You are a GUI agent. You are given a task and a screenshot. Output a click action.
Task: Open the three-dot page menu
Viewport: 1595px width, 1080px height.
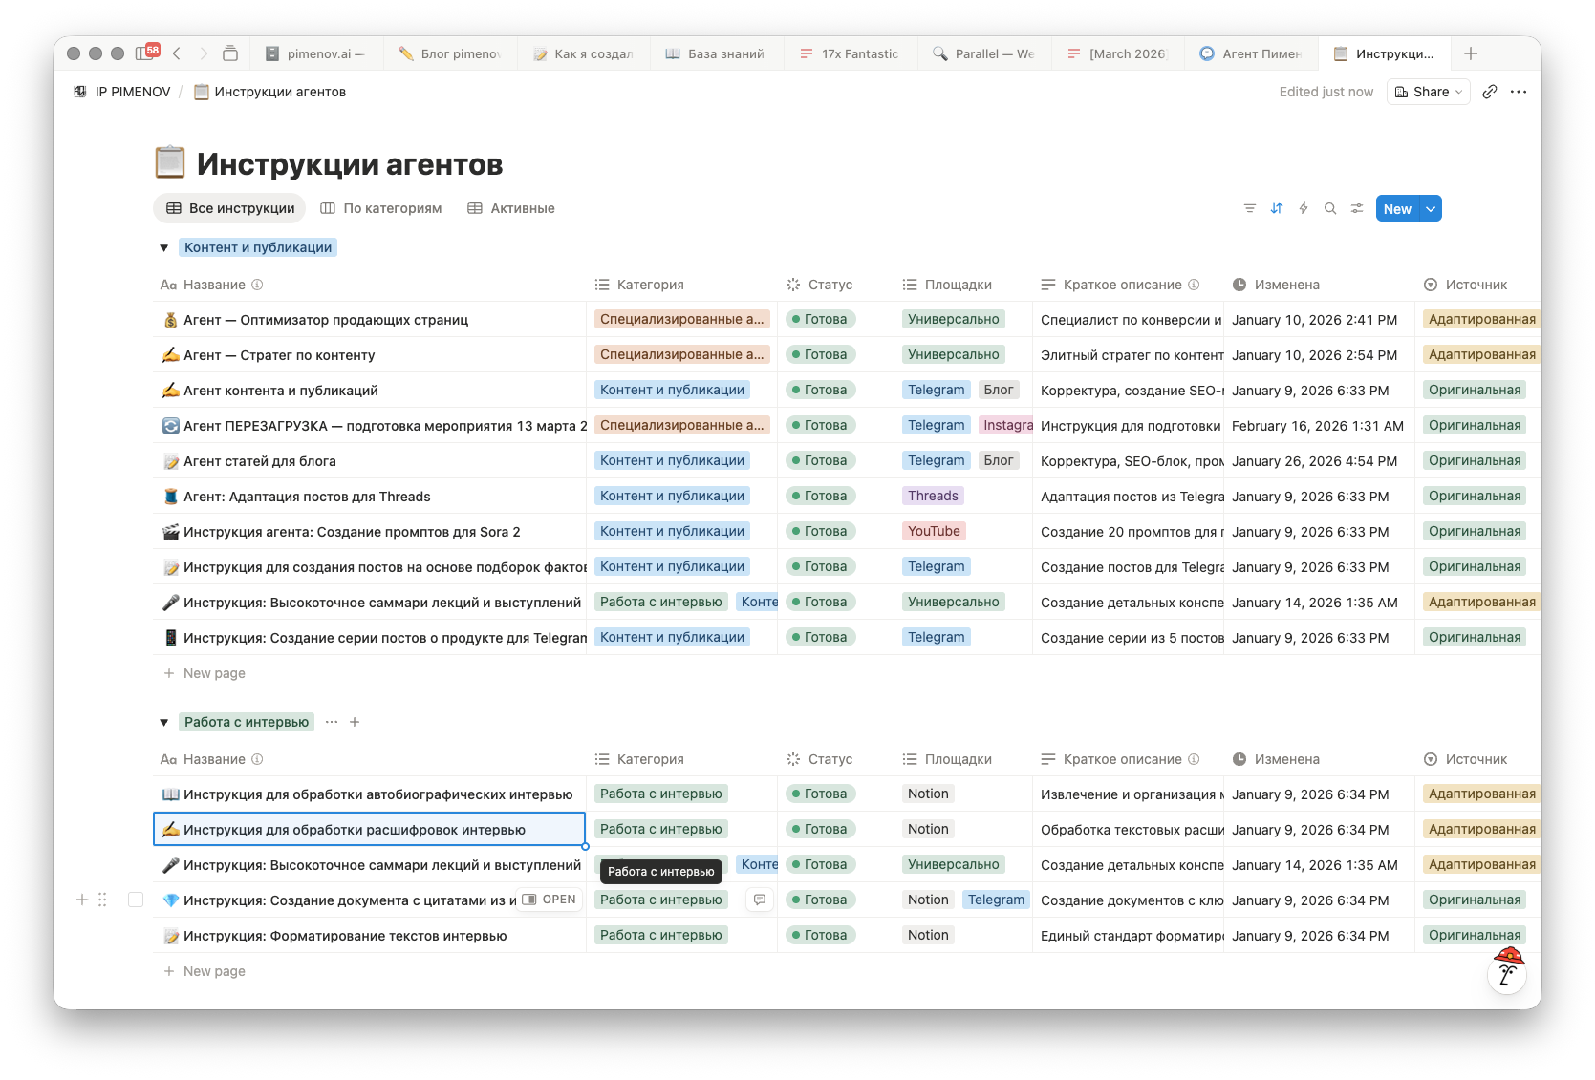click(1518, 92)
